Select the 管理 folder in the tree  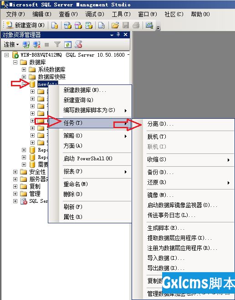click(35, 194)
